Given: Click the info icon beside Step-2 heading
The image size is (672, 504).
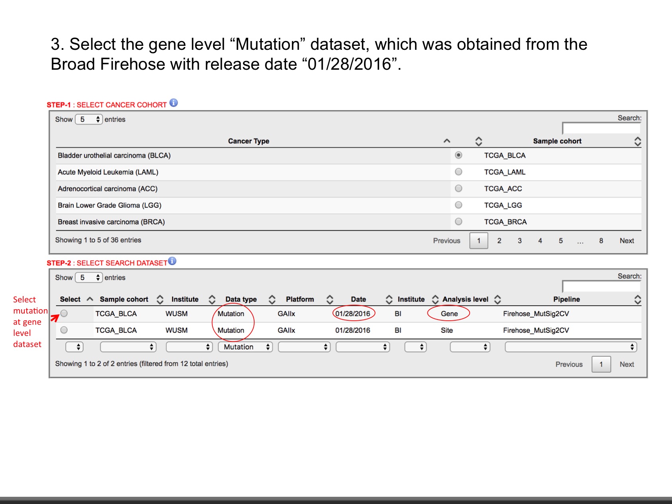Looking at the screenshot, I should [x=172, y=261].
